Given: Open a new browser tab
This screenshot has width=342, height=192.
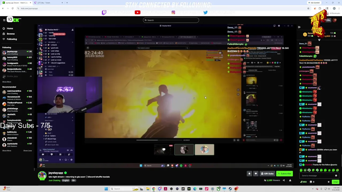Looking at the screenshot, I should coord(67,3).
